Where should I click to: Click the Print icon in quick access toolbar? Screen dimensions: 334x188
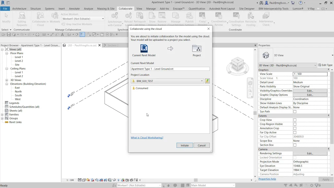(x=37, y=34)
